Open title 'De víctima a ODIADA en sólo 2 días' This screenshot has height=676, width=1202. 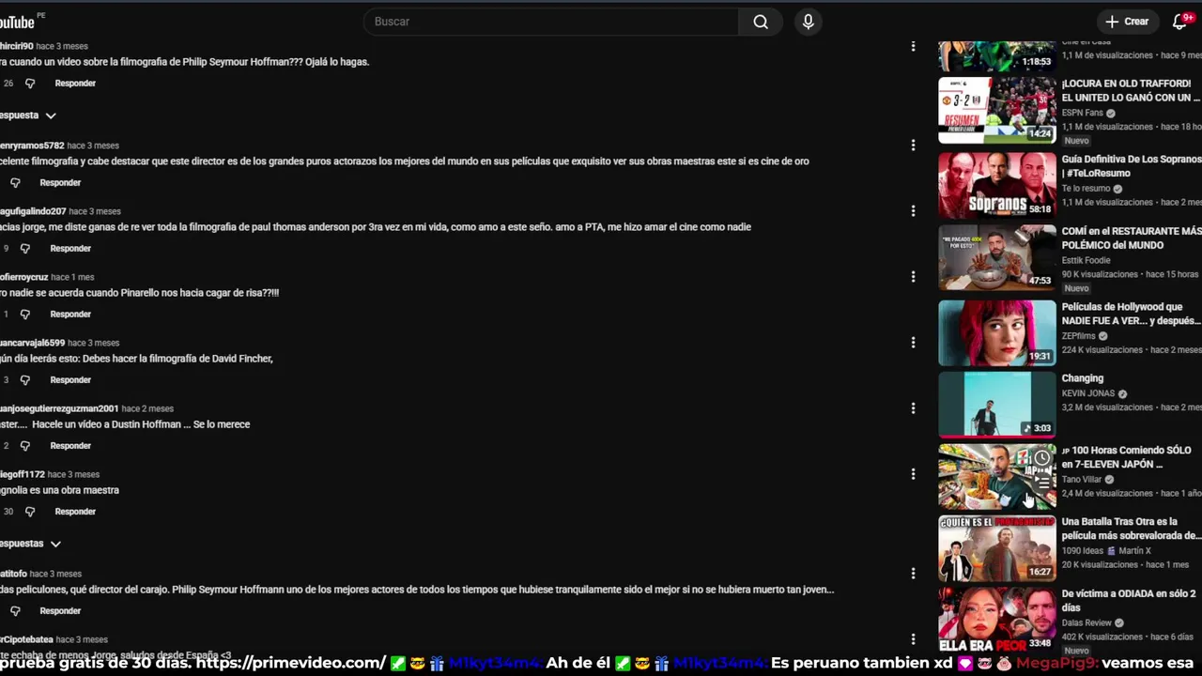coord(1129,601)
